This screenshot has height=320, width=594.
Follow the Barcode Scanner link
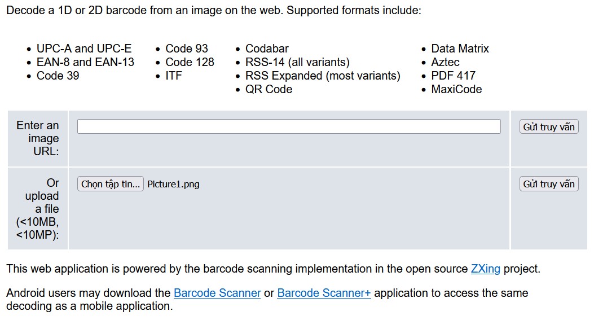click(x=217, y=293)
